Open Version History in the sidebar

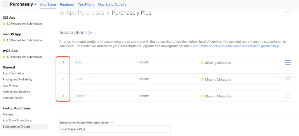tap(13, 98)
